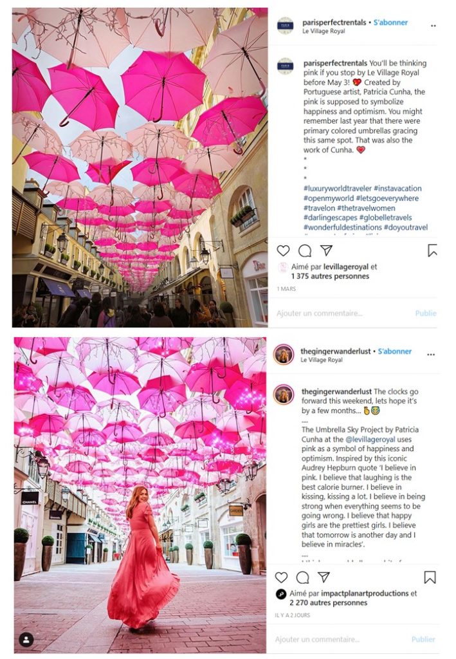Open three-dot options menu on thegingerwanderlust post
Image resolution: width=456 pixels, height=659 pixels.
click(431, 355)
